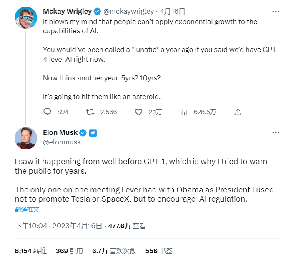Image resolution: width=296 pixels, height=264 pixels.
Task: Open view analytics bar chart icon
Action: click(183, 112)
